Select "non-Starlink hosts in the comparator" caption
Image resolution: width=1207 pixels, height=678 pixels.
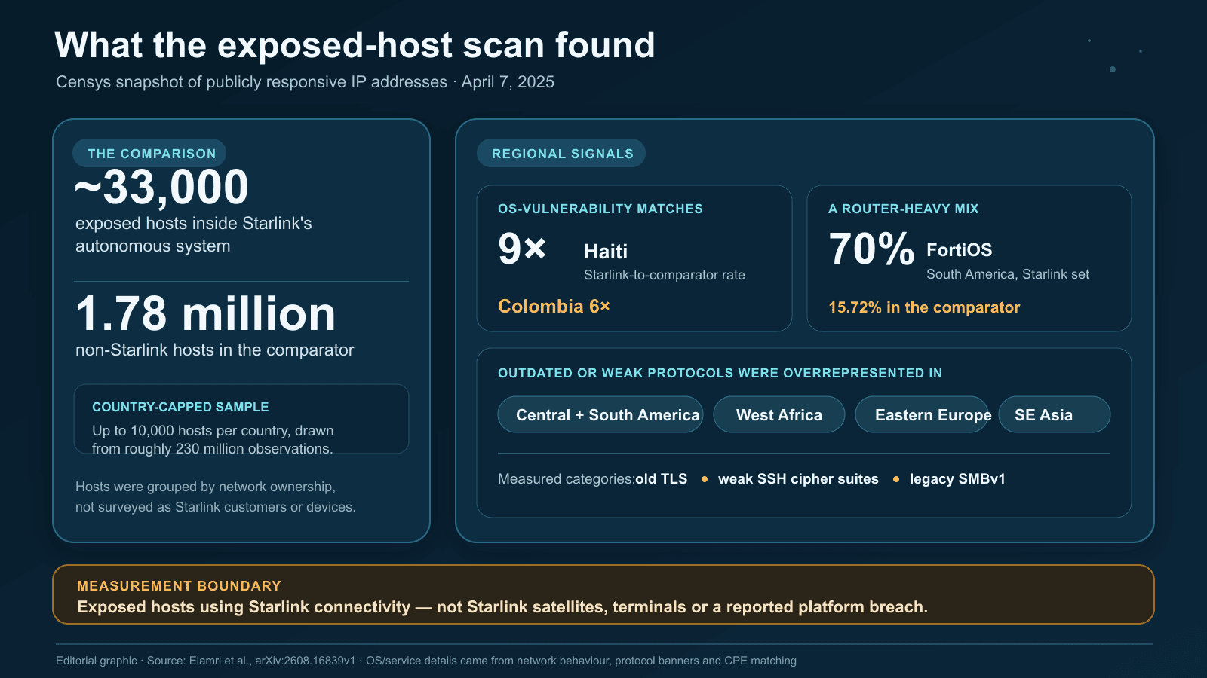(214, 350)
